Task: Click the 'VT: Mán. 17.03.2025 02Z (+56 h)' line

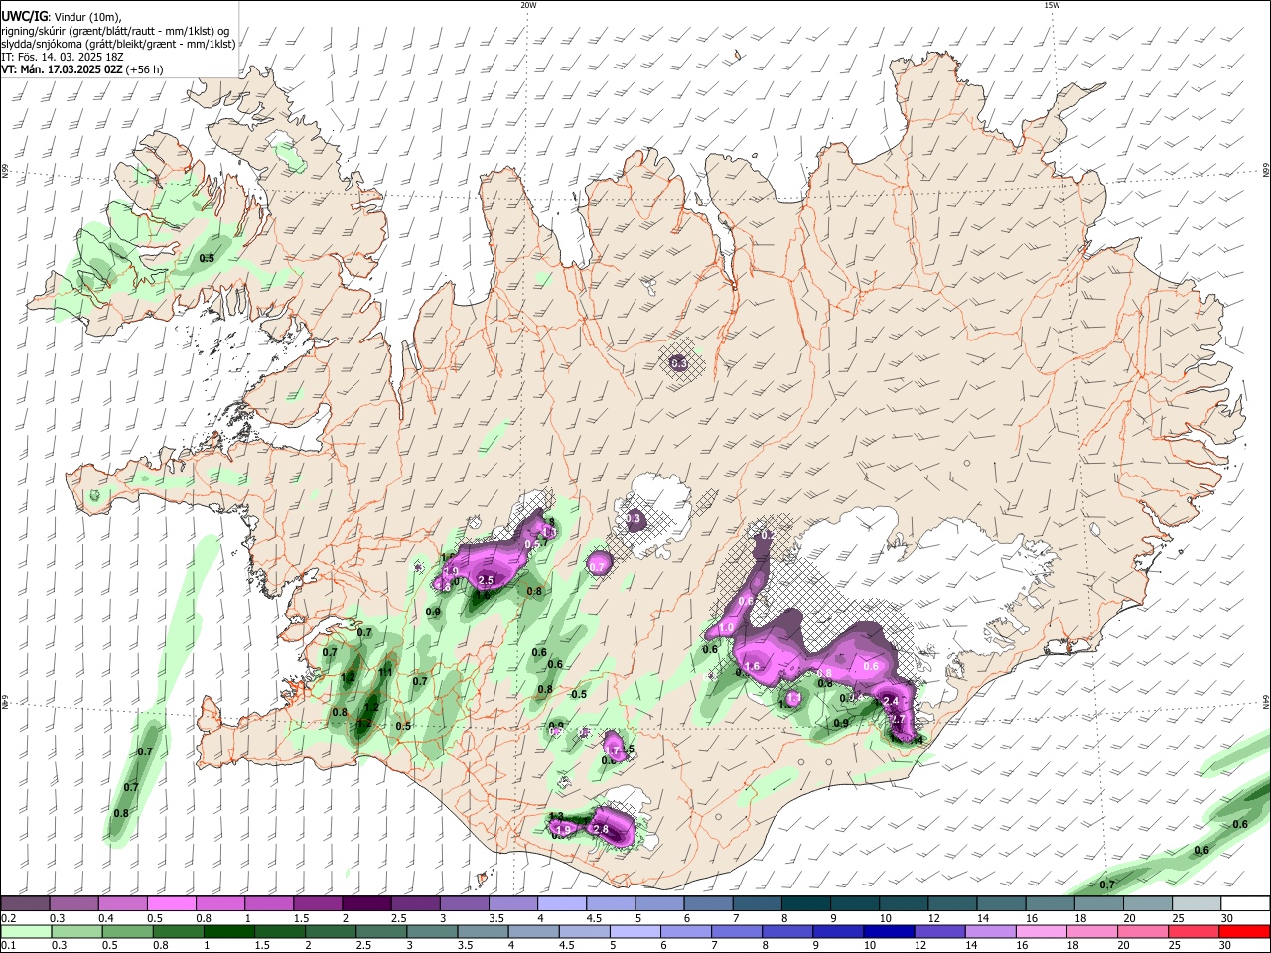Action: tap(82, 69)
